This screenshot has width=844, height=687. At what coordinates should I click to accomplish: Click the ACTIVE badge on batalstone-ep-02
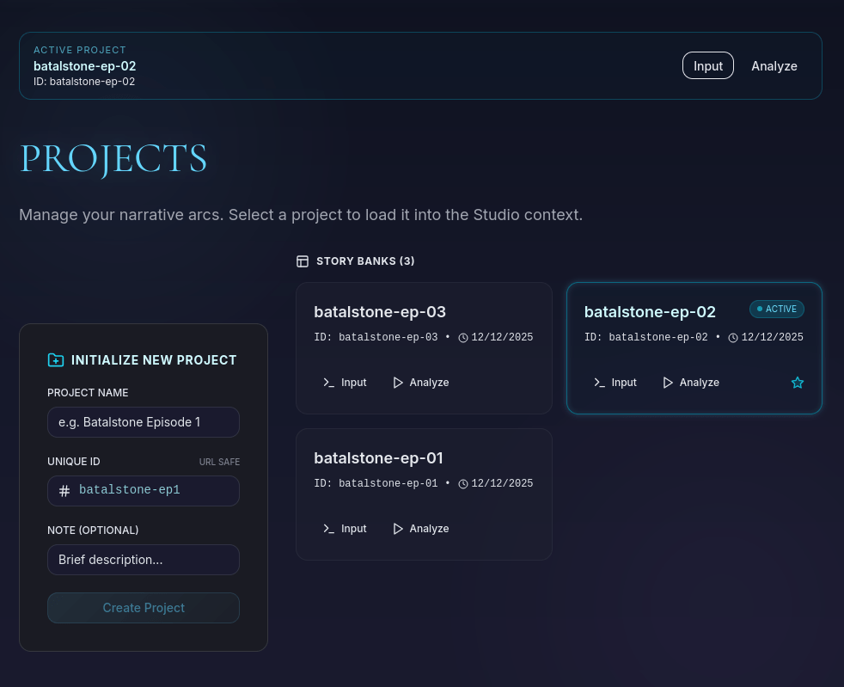click(x=777, y=309)
